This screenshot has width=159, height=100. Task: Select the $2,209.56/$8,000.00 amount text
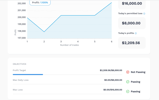(111, 70)
